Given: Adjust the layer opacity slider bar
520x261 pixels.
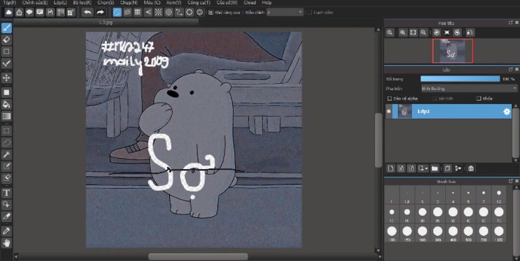Looking at the screenshot, I should pos(460,79).
